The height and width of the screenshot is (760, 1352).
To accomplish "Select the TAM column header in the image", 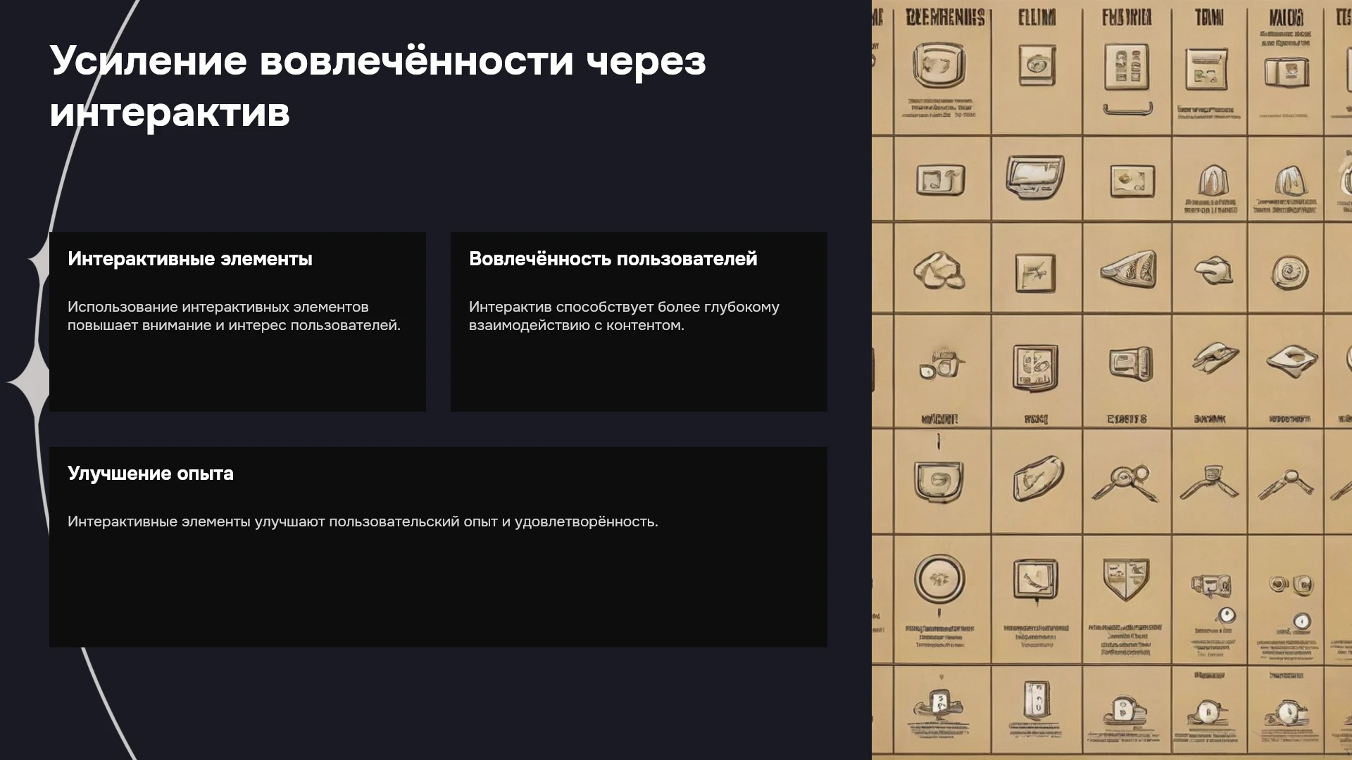I will [1209, 17].
